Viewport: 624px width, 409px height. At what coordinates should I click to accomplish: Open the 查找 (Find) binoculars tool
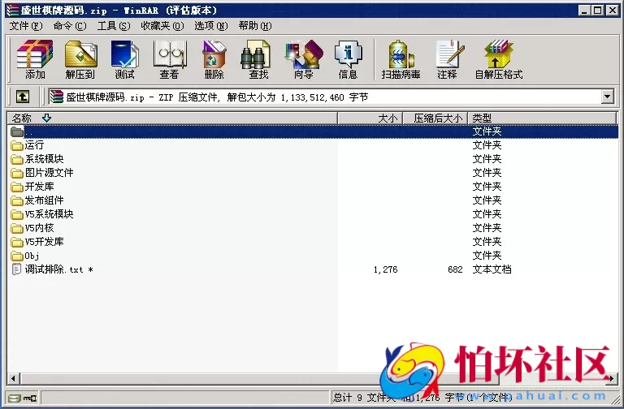tap(258, 59)
